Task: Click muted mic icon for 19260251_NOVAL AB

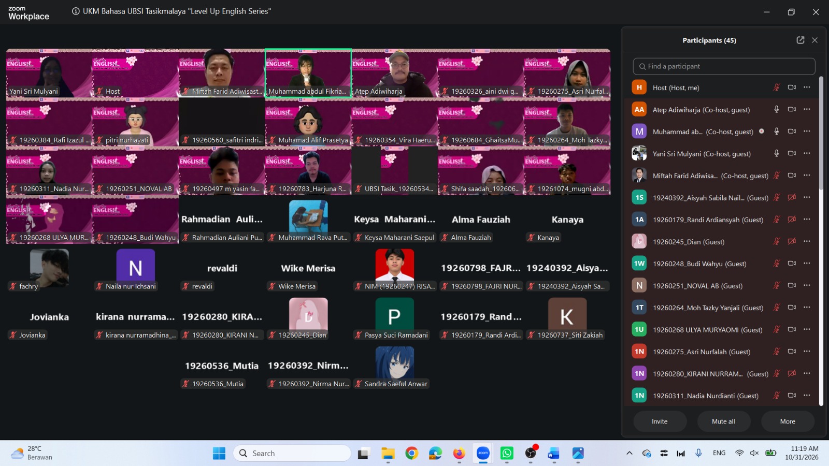Action: [x=776, y=285]
